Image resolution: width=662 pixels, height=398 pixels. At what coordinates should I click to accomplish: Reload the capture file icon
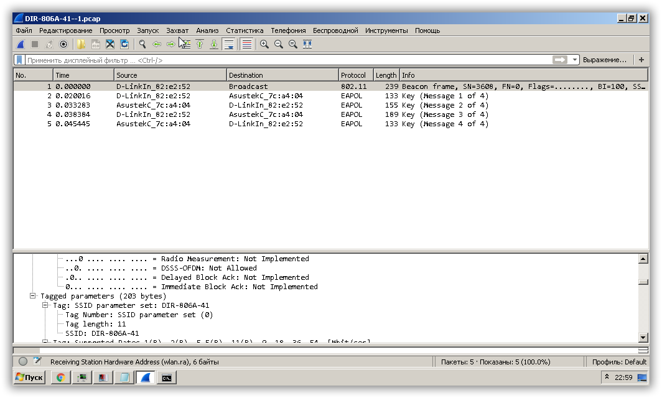(x=124, y=44)
